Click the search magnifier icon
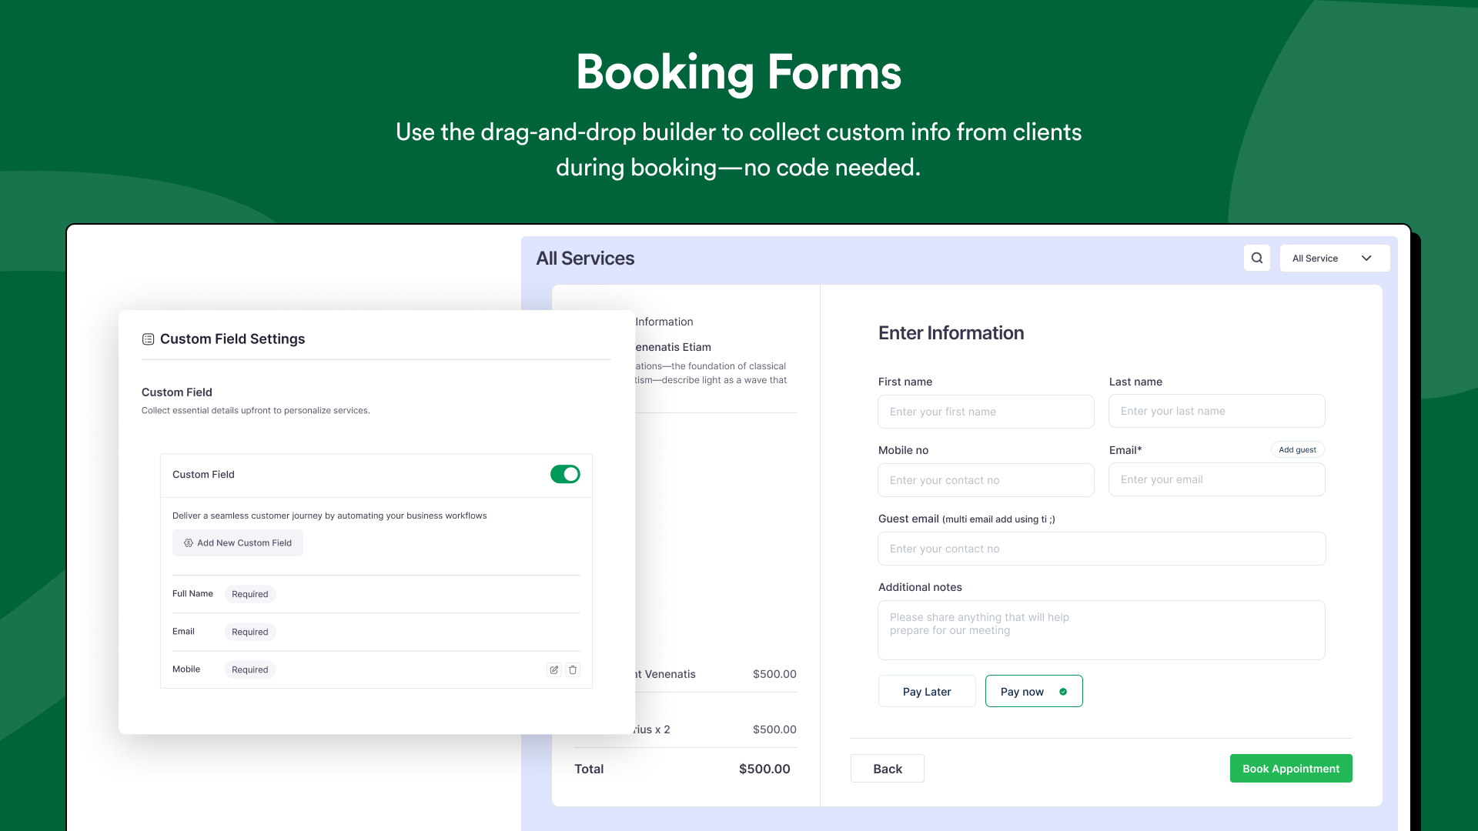 point(1257,258)
